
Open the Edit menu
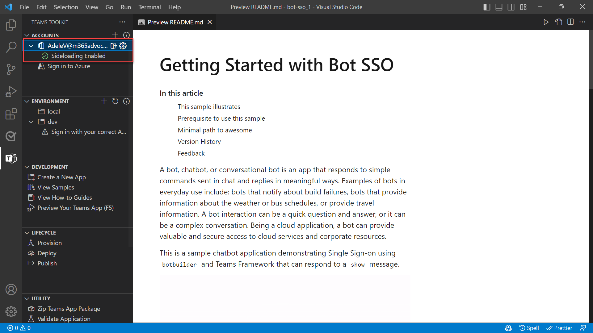click(41, 7)
